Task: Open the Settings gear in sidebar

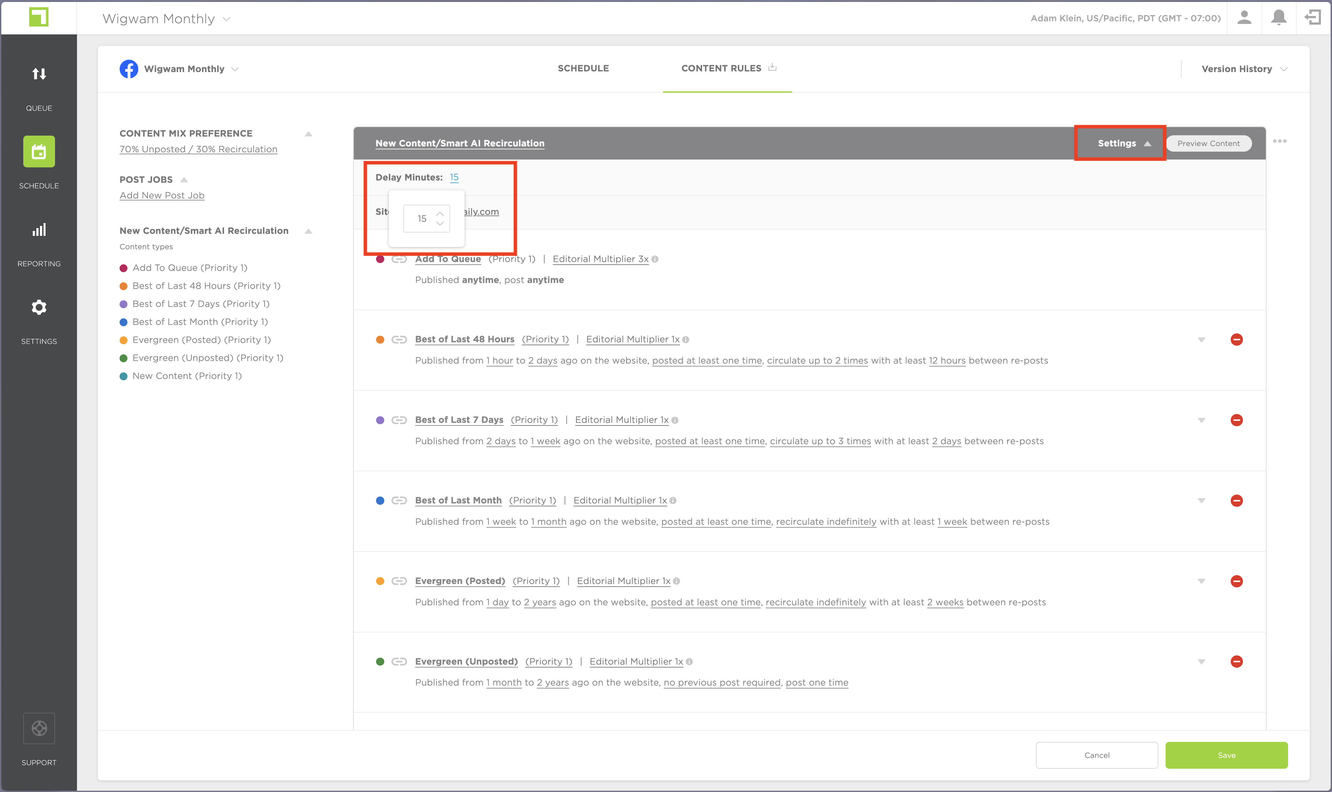Action: pyautogui.click(x=39, y=308)
